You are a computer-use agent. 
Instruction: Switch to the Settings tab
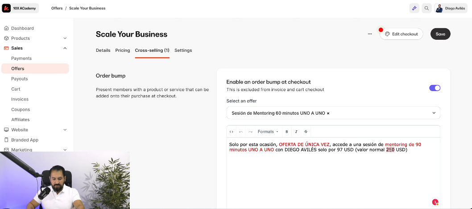pos(183,50)
